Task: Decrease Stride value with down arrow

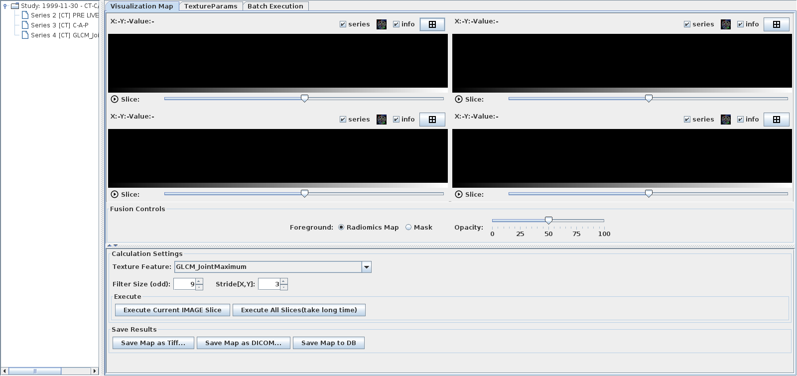Action: pos(284,287)
